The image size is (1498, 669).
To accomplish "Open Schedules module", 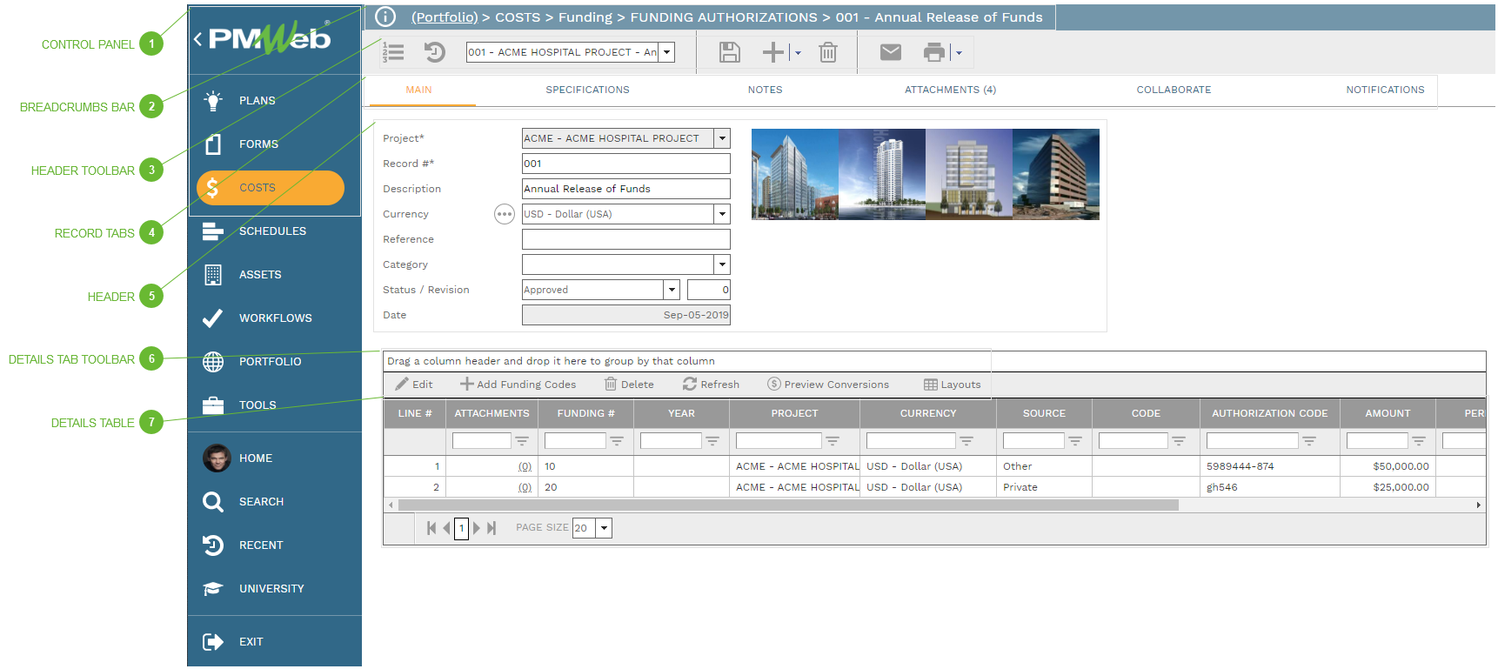I will [274, 231].
